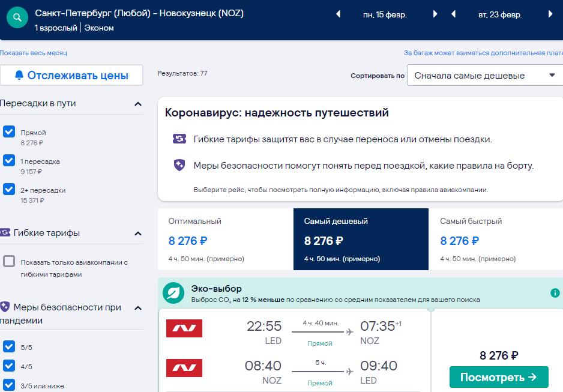Click the Эко-выбор info icon
Viewport: 563px width, 392px height.
click(x=555, y=293)
